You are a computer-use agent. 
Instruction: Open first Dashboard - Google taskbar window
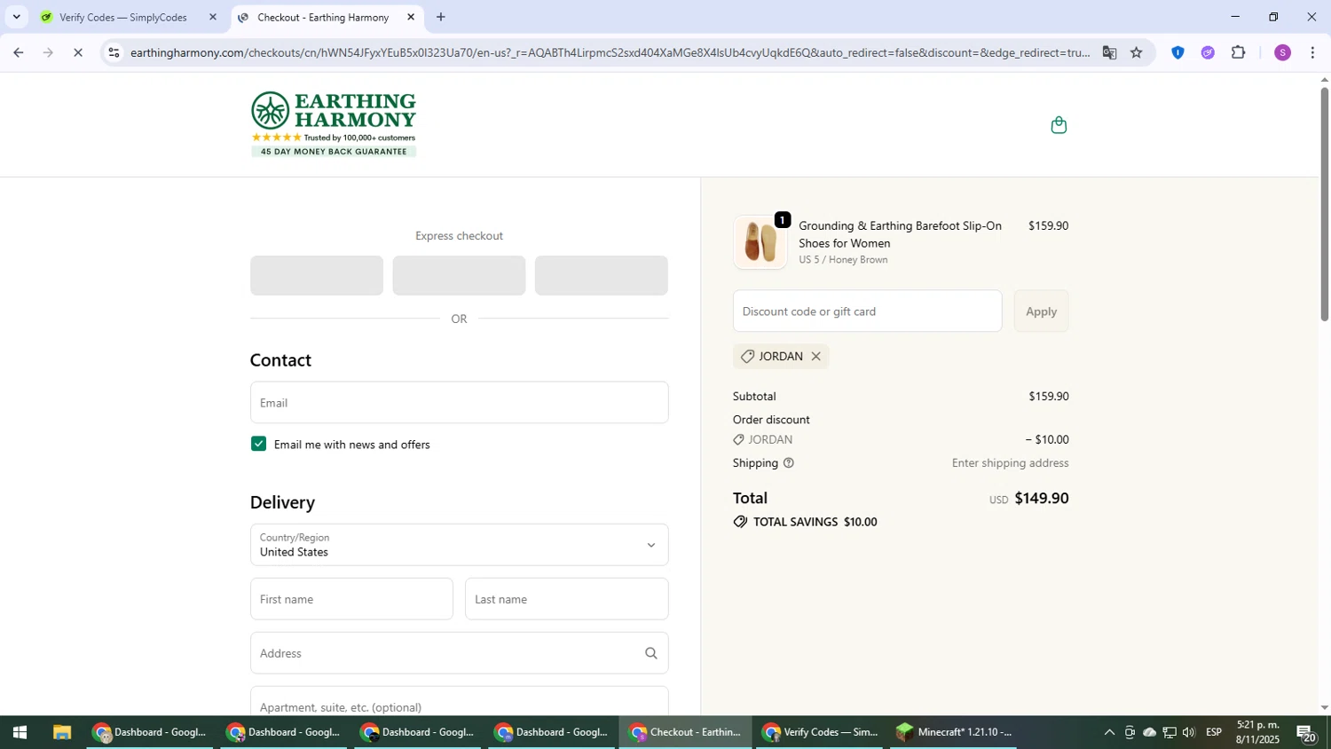[x=151, y=732]
